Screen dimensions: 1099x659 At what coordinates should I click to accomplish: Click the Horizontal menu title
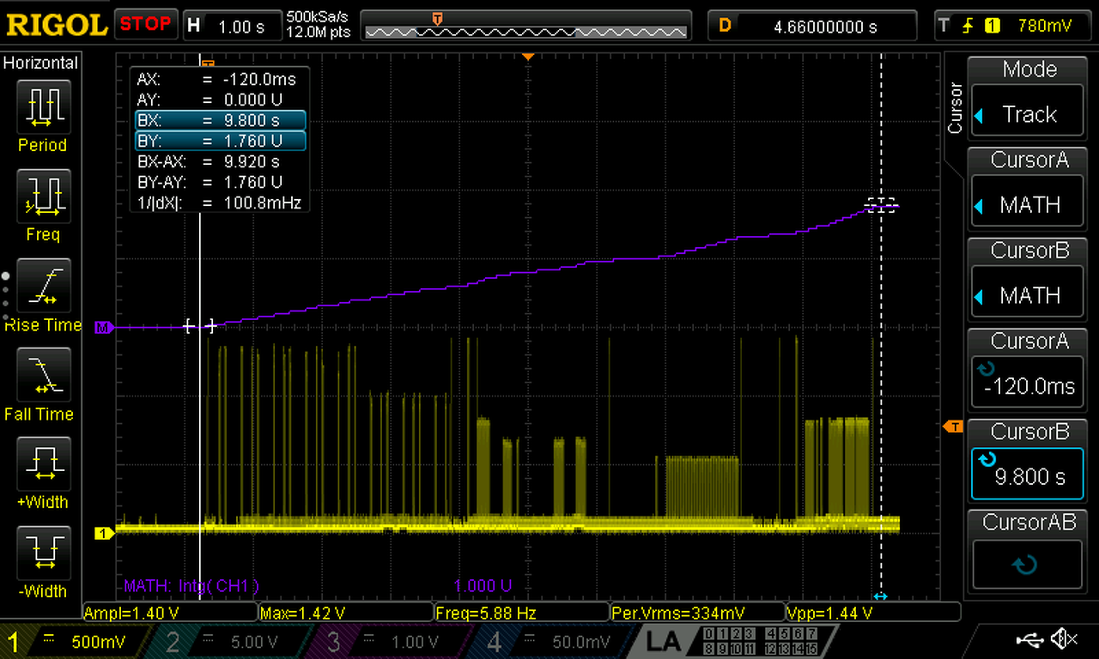[41, 63]
